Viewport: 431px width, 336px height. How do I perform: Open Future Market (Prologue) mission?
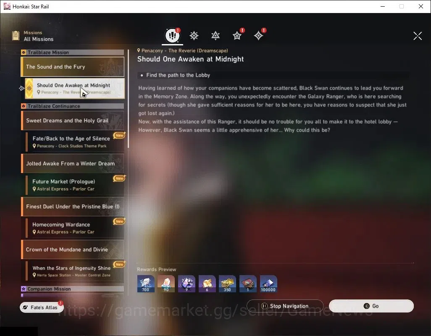click(x=75, y=185)
